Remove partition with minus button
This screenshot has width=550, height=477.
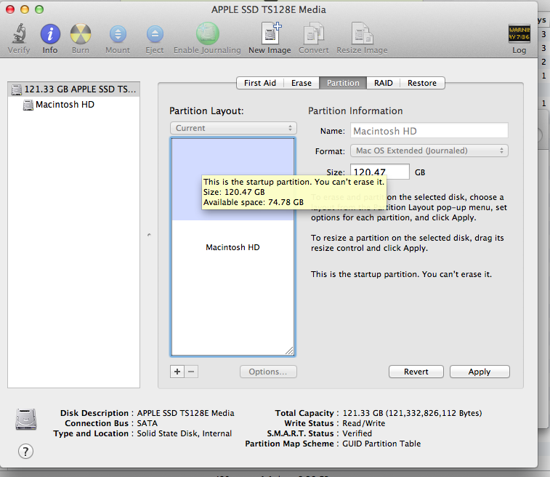point(191,372)
